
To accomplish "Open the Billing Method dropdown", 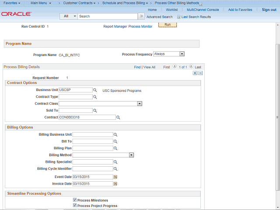I will point(131,155).
